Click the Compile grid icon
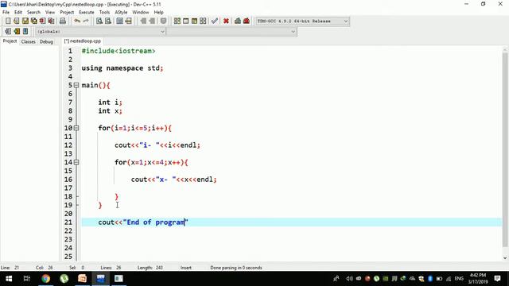 click(x=177, y=21)
